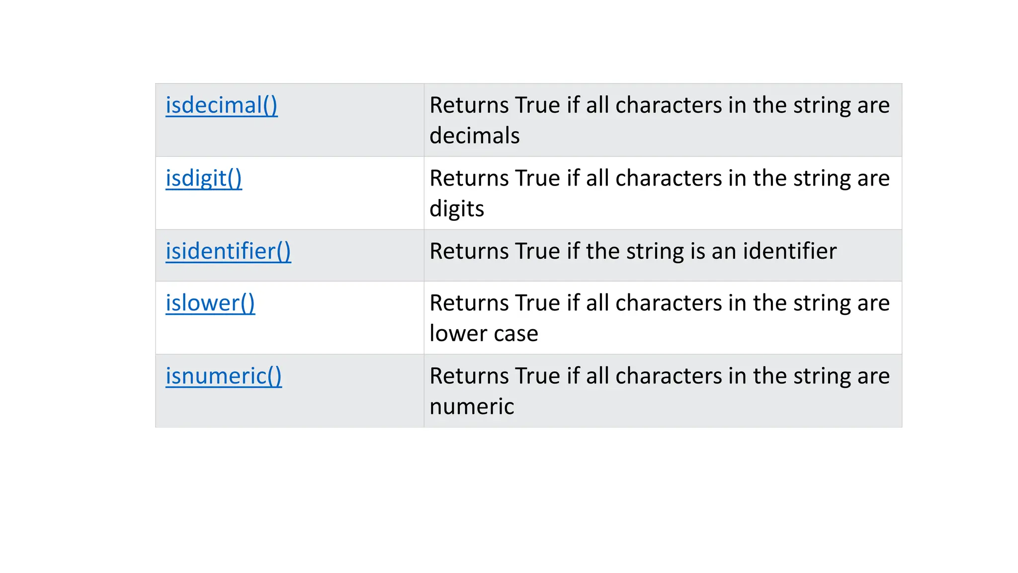The width and height of the screenshot is (1018, 573).
Task: Click the word "numeric" in last description
Action: coord(471,407)
